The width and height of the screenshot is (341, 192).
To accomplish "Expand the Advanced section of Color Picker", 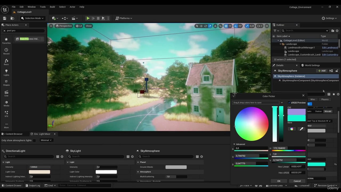I will [x=234, y=144].
